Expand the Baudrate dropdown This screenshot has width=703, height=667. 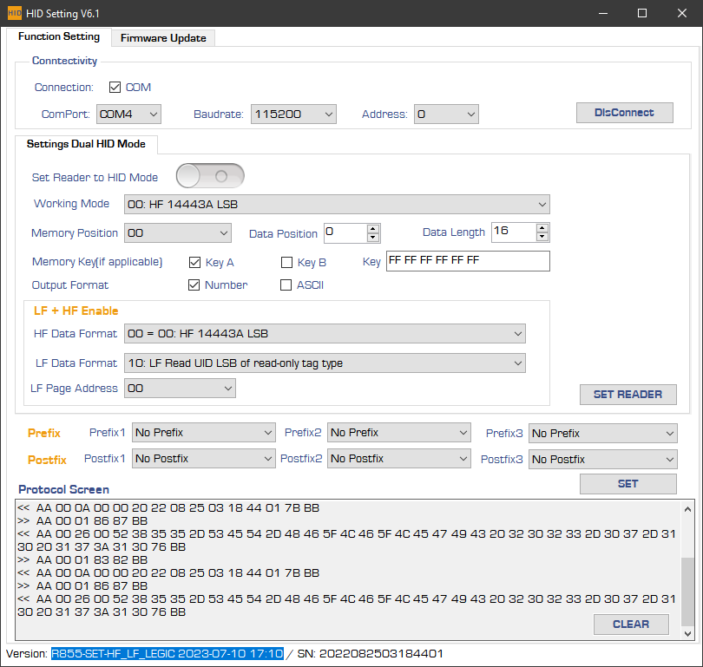293,114
